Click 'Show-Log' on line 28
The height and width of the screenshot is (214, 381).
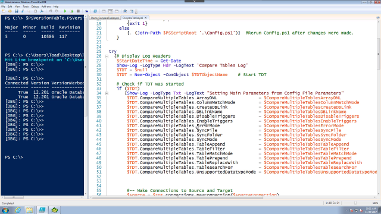click(x=127, y=65)
